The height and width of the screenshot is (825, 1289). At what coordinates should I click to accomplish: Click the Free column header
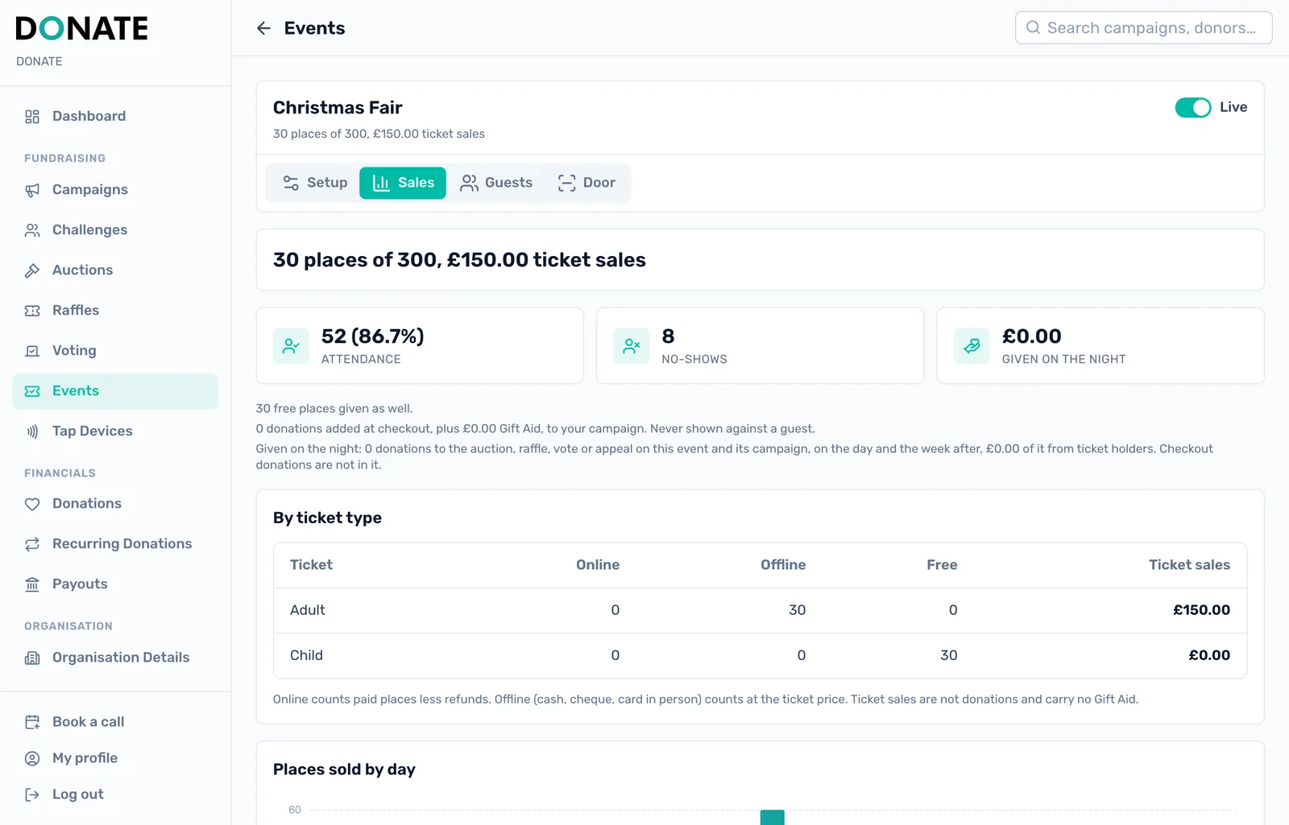tap(942, 565)
